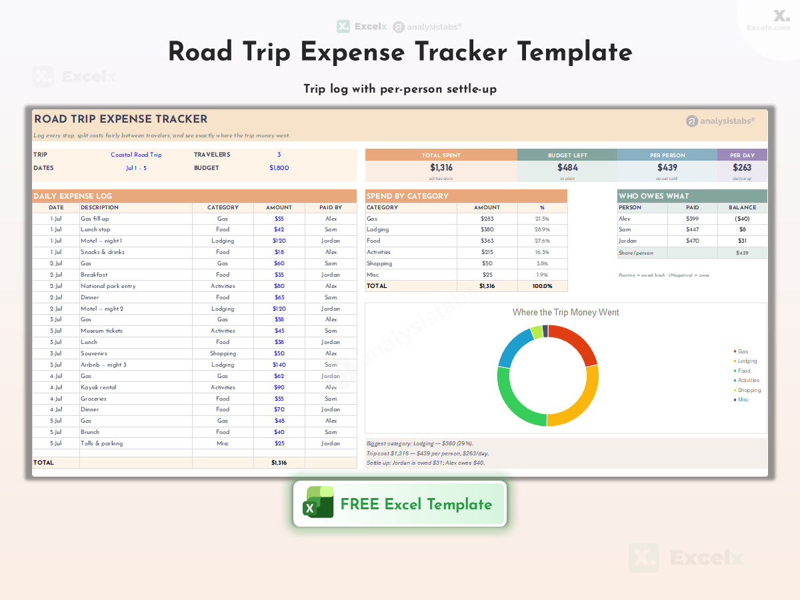Select the dates value 'Jul 1 - 5'
The height and width of the screenshot is (600, 800).
(136, 168)
